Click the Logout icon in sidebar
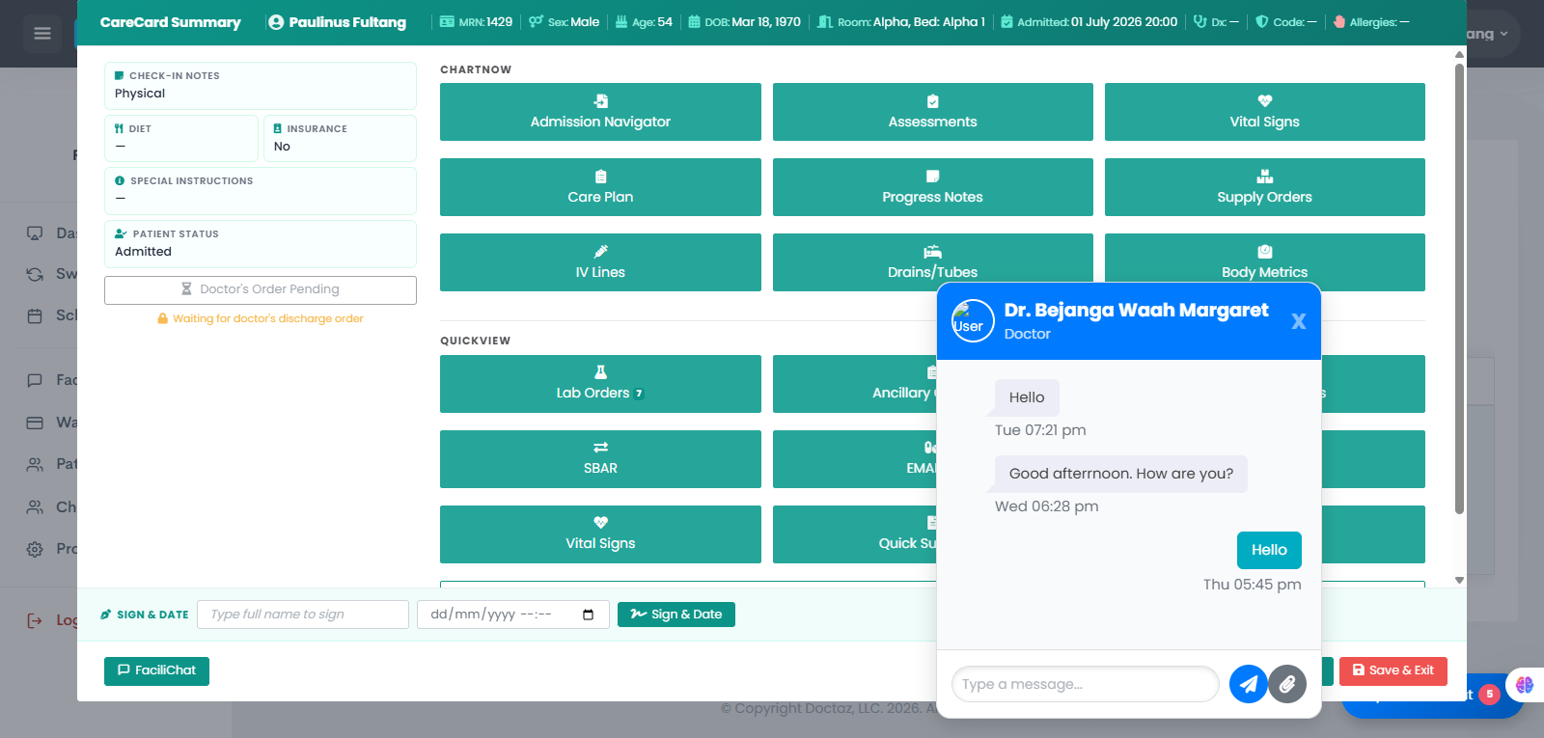The height and width of the screenshot is (738, 1544). click(x=35, y=620)
